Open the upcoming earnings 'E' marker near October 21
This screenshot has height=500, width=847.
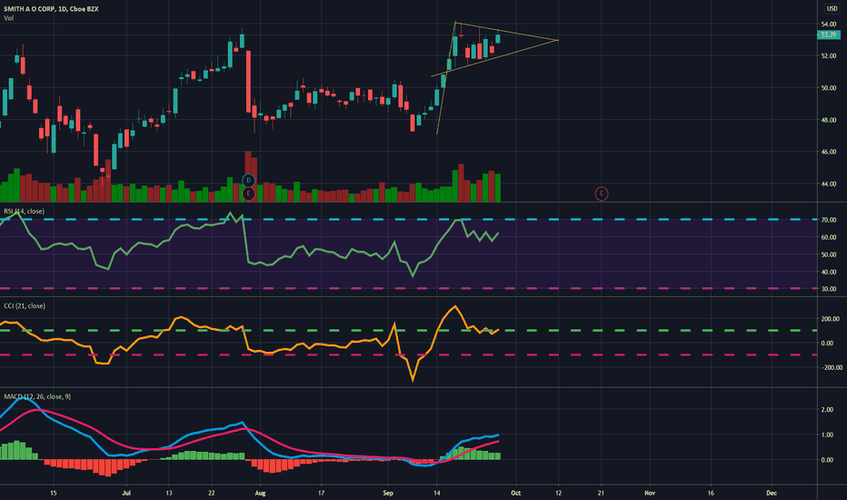tap(602, 194)
